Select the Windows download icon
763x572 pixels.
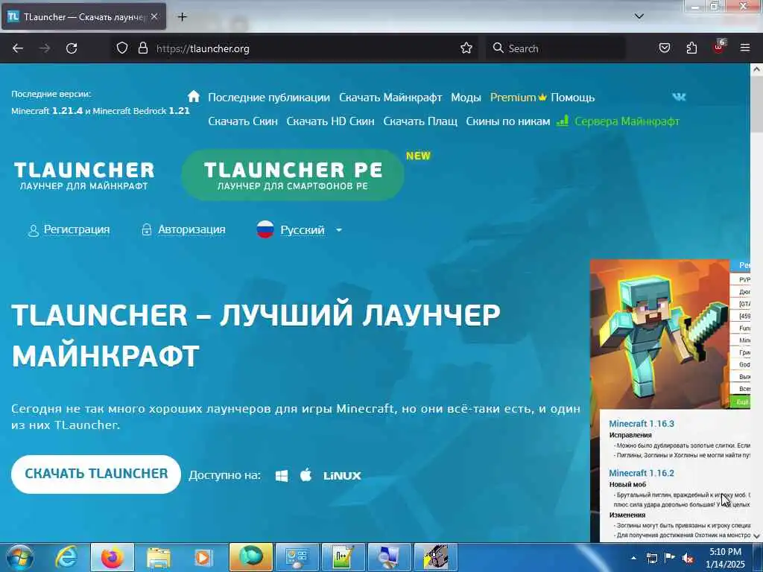pos(281,476)
